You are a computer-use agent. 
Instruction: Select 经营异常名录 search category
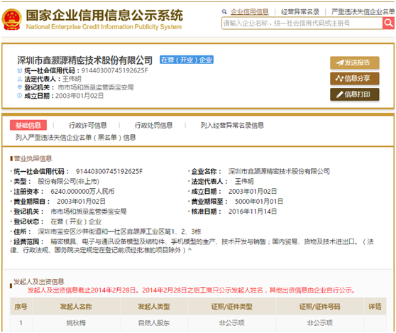pos(300,11)
